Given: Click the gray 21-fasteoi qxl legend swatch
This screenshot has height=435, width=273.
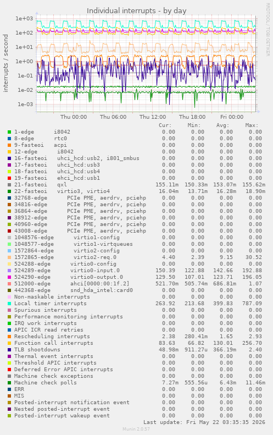Looking at the screenshot, I should coord(9,185).
